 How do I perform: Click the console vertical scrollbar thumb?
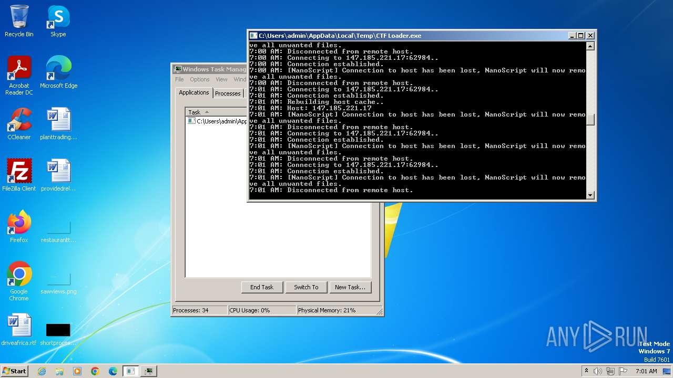[590, 120]
